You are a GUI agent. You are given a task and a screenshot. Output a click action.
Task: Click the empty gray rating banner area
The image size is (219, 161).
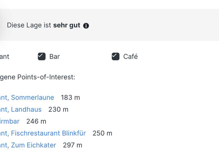[154, 25]
